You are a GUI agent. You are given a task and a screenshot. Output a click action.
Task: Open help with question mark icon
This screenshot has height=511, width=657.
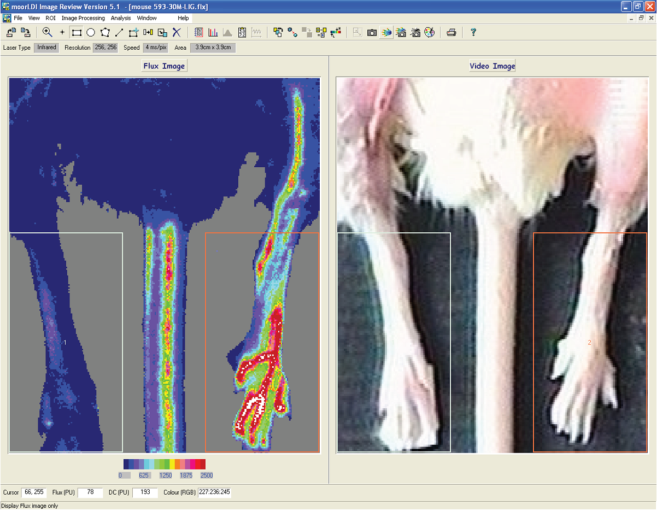coord(473,32)
